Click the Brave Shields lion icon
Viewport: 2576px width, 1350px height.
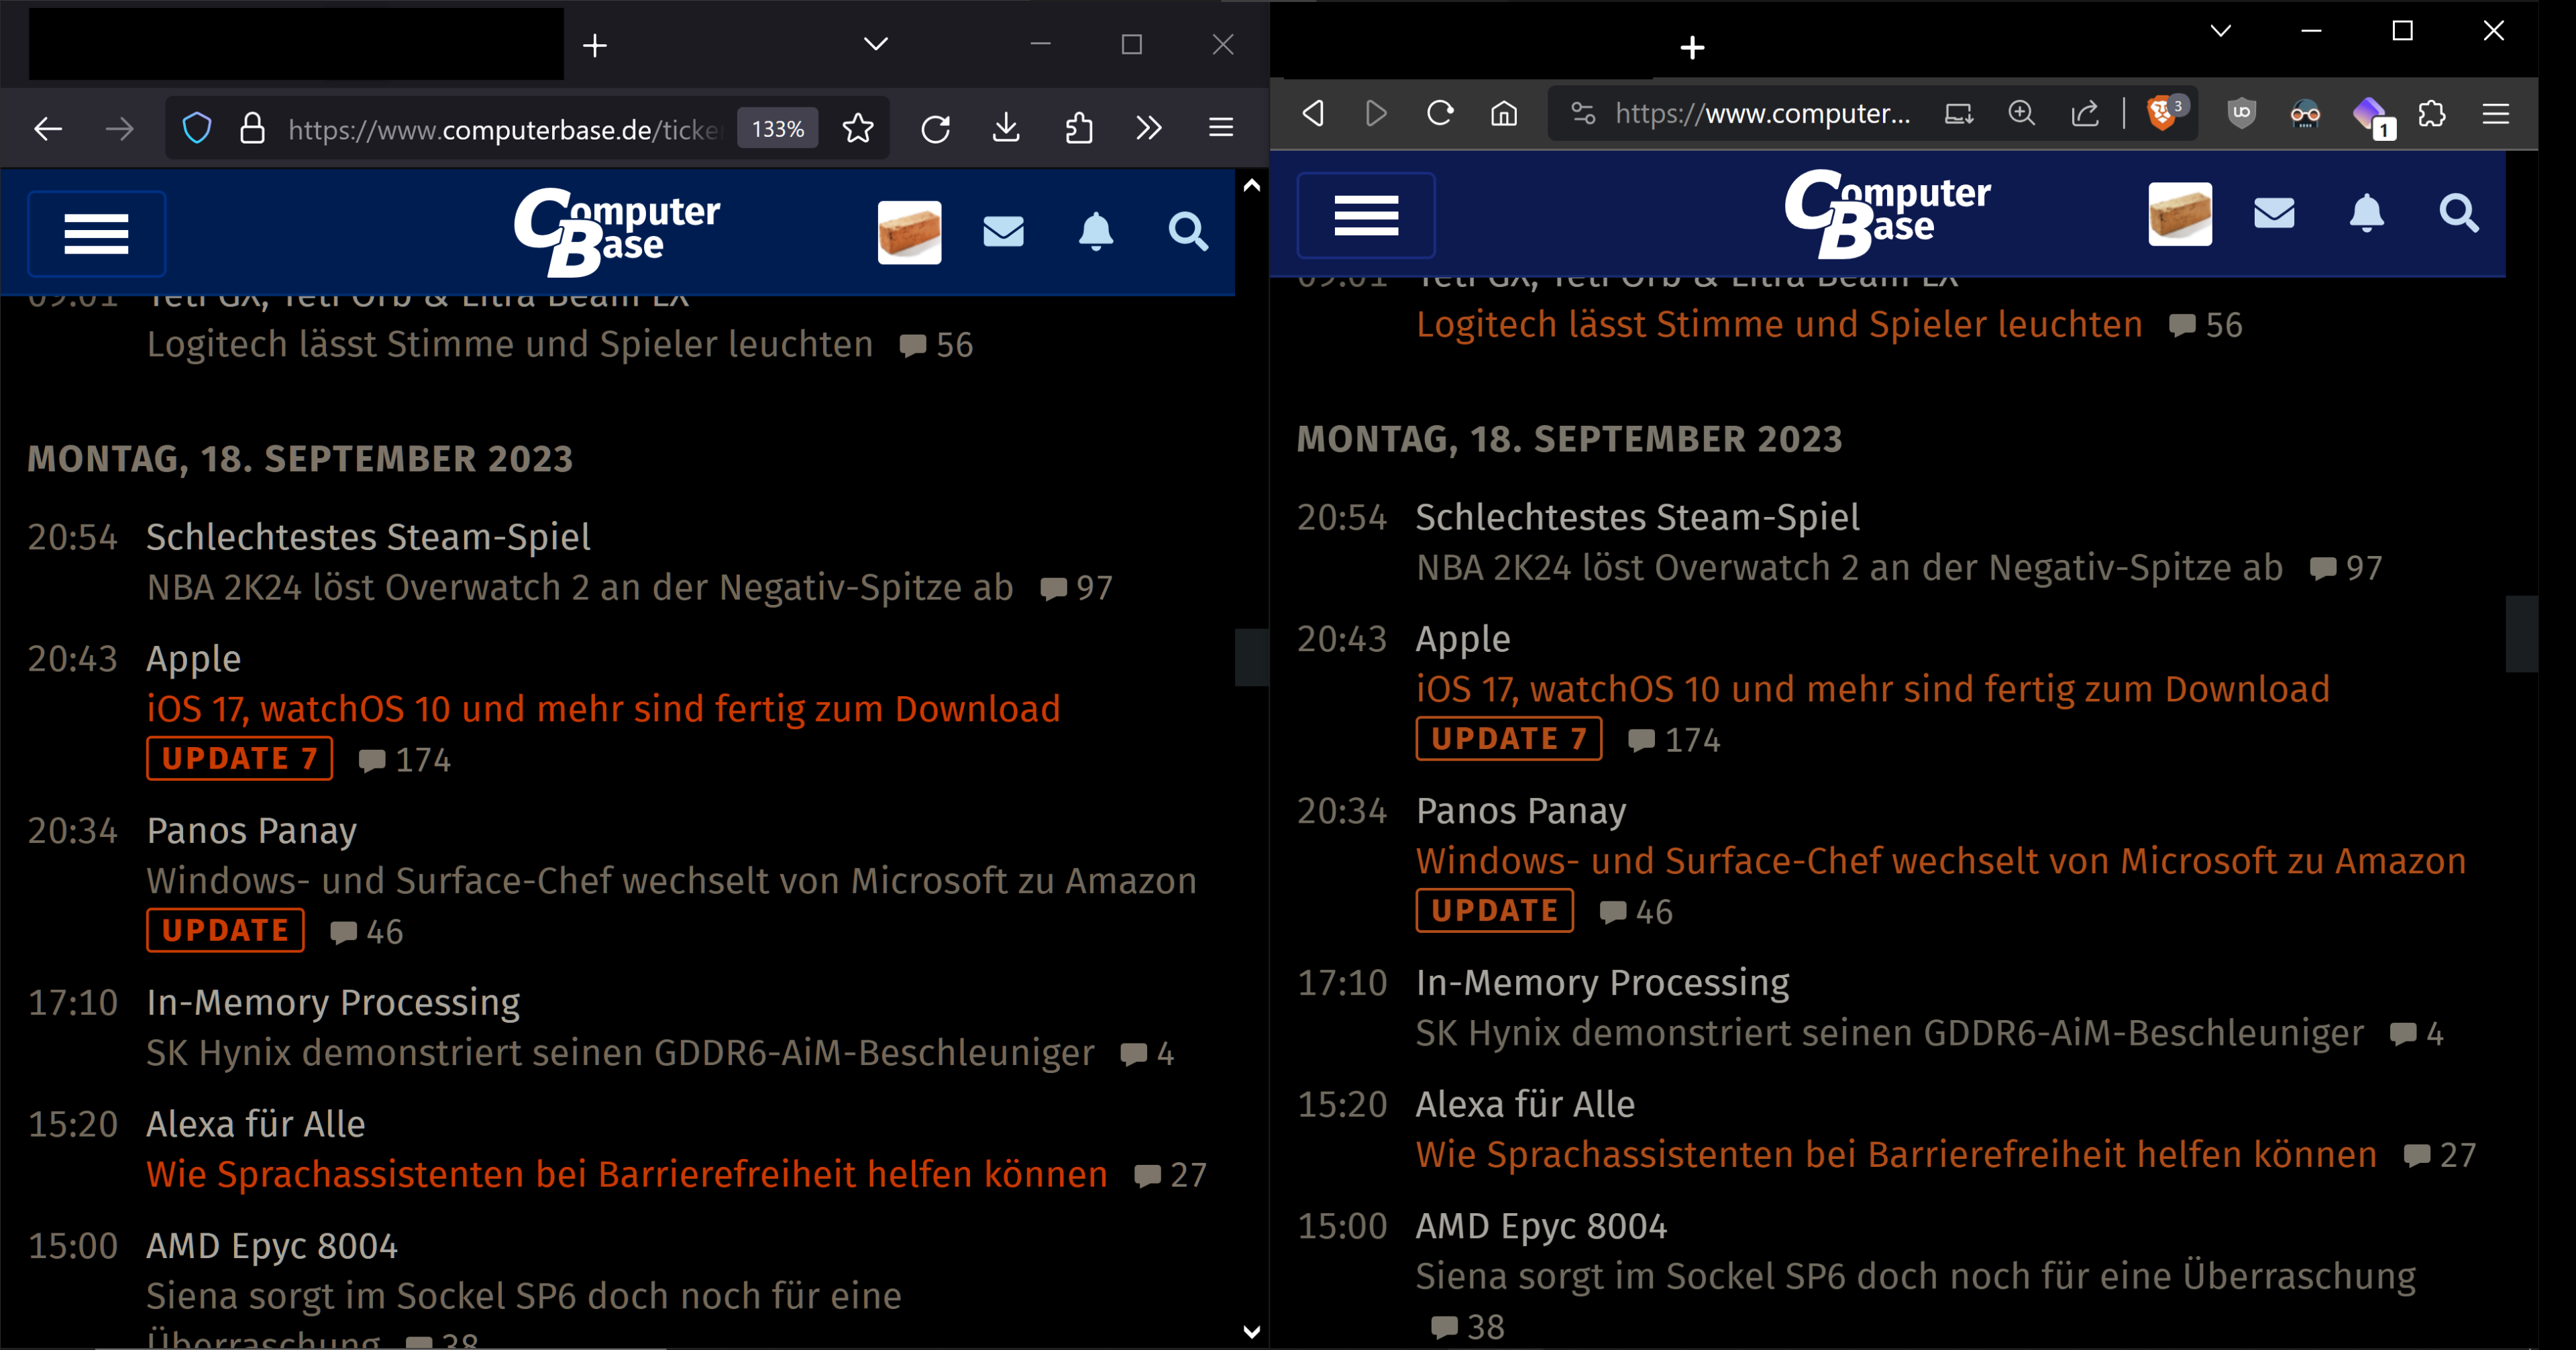point(2161,114)
